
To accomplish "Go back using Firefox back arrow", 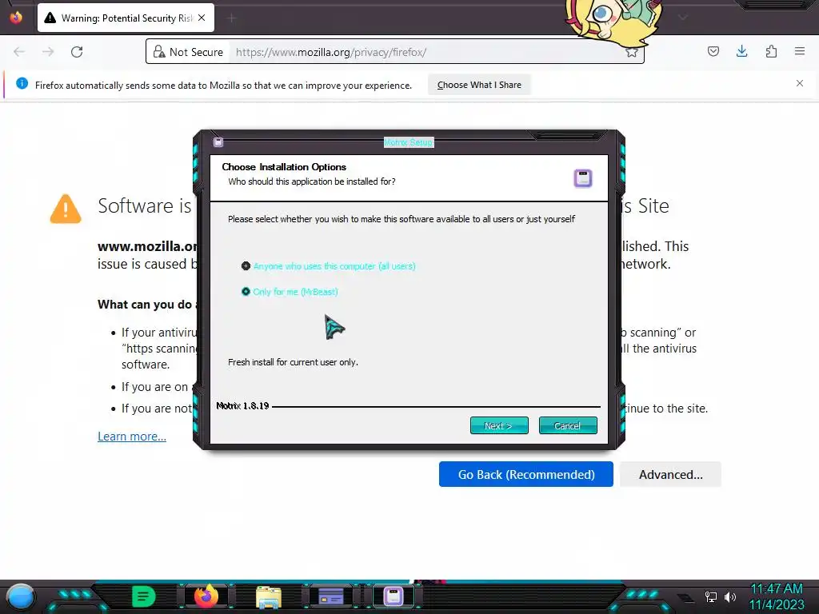I will click(19, 52).
